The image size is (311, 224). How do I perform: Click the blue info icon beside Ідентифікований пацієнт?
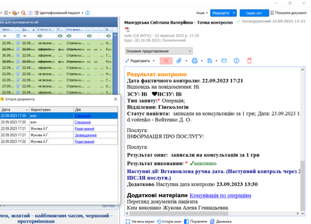pos(88,13)
